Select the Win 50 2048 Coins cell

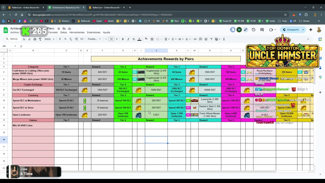click(x=33, y=126)
